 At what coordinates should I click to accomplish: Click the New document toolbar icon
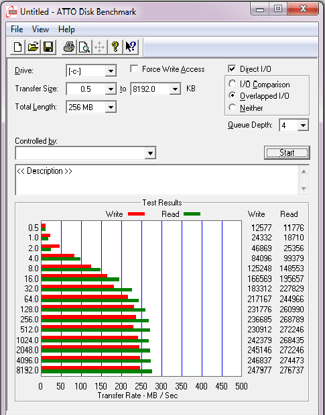[17, 47]
